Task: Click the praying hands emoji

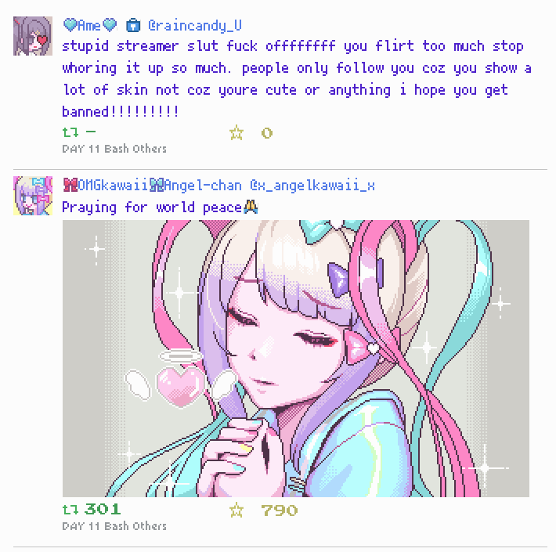Action: (251, 207)
